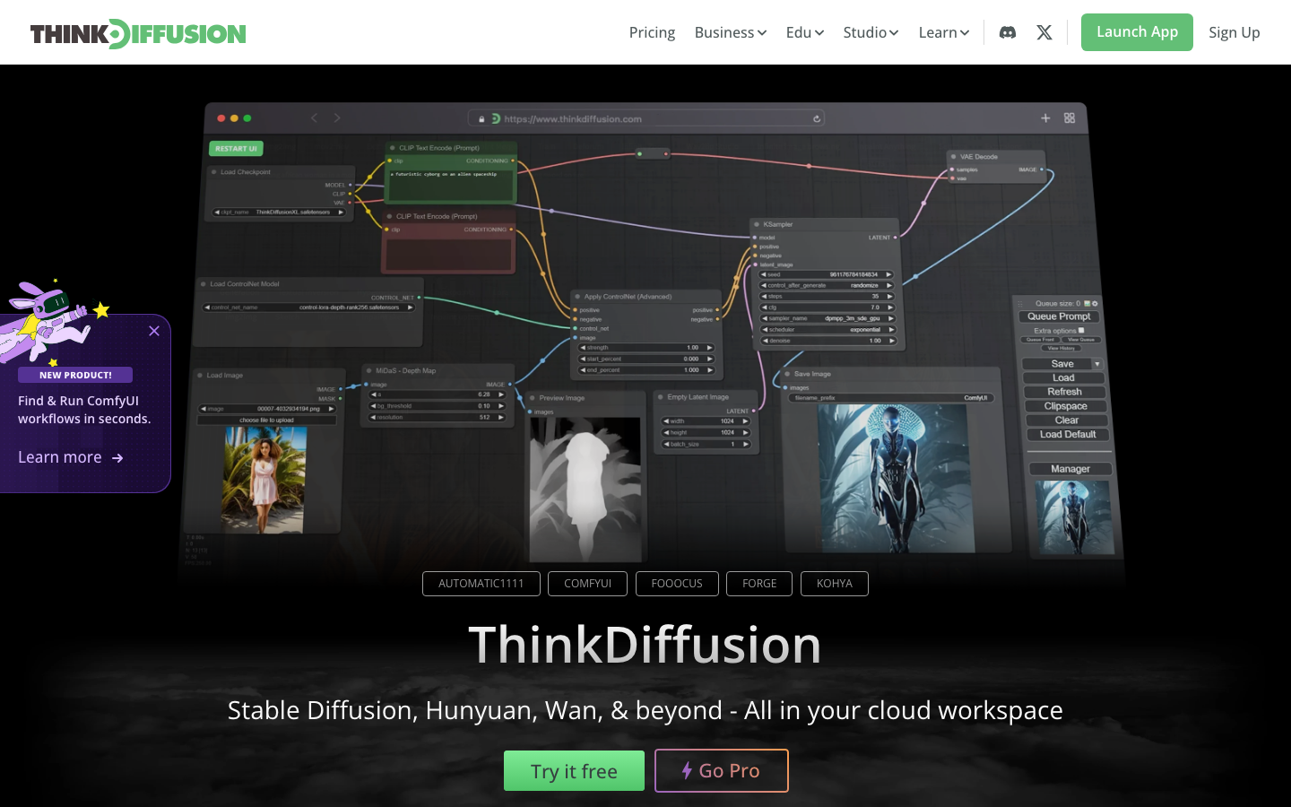
Task: Select the FORGE tag
Action: [759, 584]
